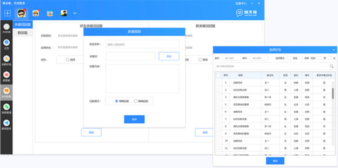Focus the province filter input in 选择好友
Screen dimensions: 338x168
[232, 58]
